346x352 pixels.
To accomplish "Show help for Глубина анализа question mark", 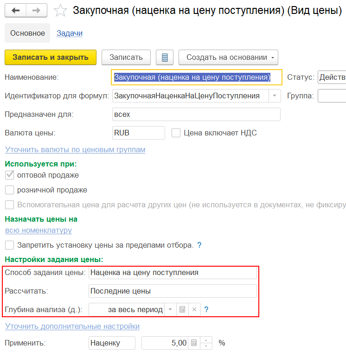I will [x=206, y=310].
